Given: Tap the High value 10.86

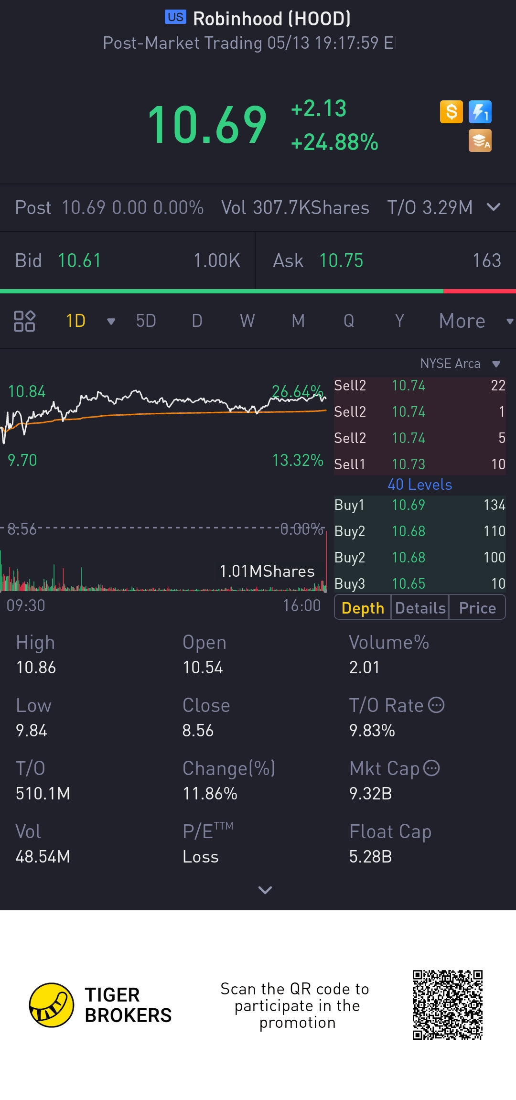Looking at the screenshot, I should (36, 668).
